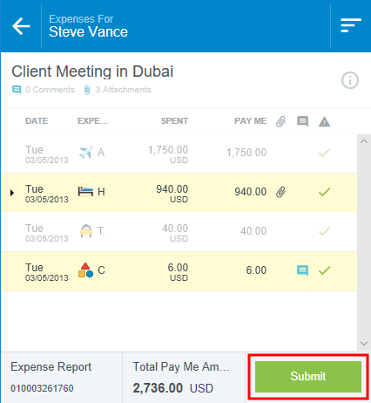
Task: Click faded checkmark on the 1,750.00 row
Action: coord(324,153)
